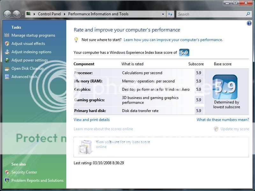Open Manage startup programs task
Screen dimensions: 255x191
coord(33,35)
